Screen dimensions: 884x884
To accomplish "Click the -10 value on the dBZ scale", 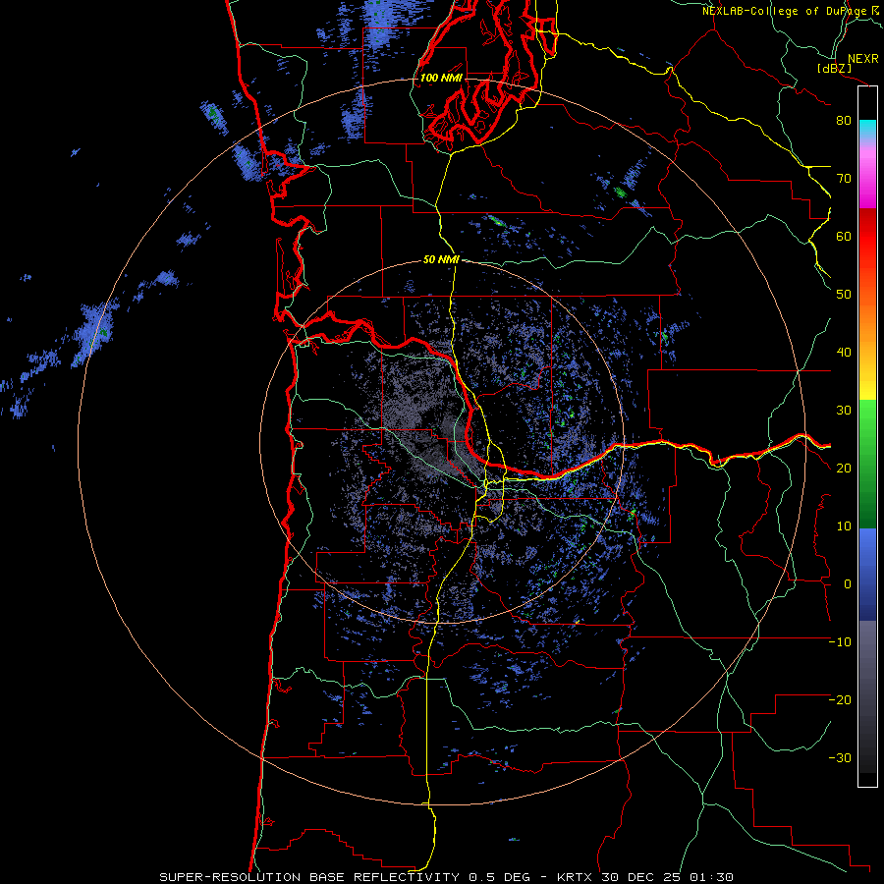I will tap(840, 642).
